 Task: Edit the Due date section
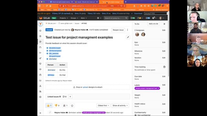click(x=164, y=76)
